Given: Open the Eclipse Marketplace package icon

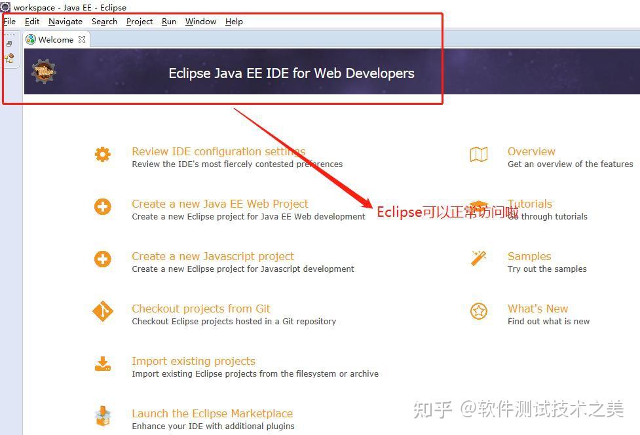Looking at the screenshot, I should 103,416.
